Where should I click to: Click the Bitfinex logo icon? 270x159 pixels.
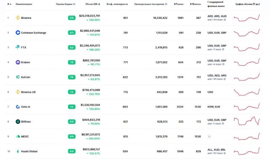18,122
